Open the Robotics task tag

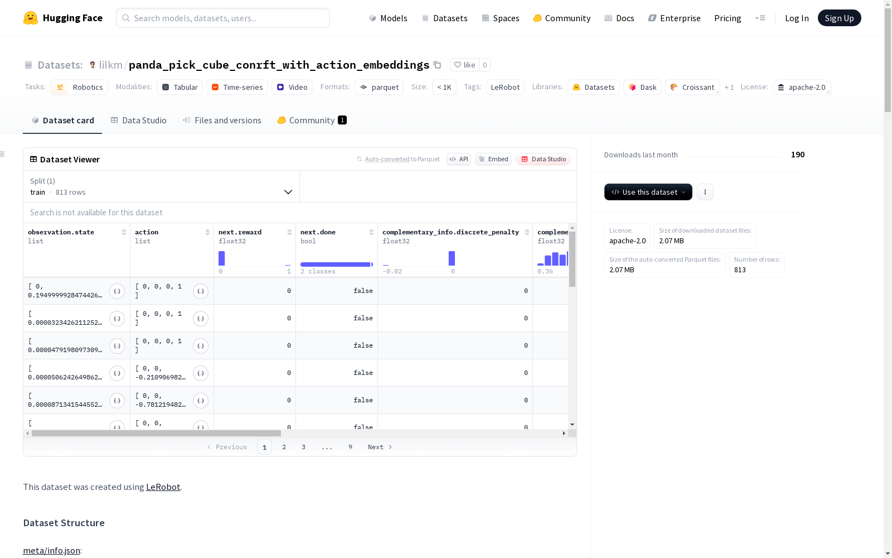click(x=80, y=87)
